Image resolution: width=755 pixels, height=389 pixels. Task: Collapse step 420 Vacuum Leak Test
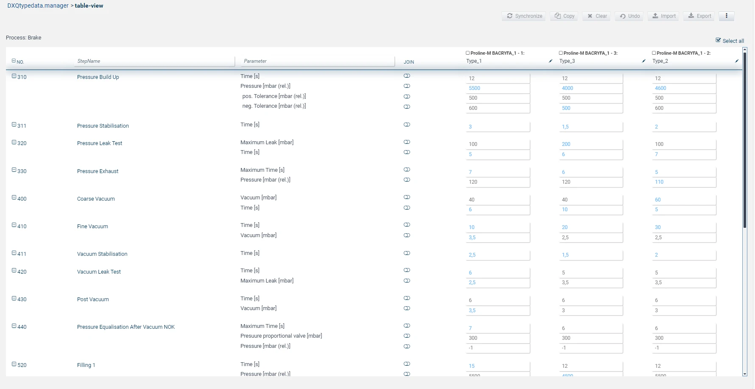click(14, 271)
